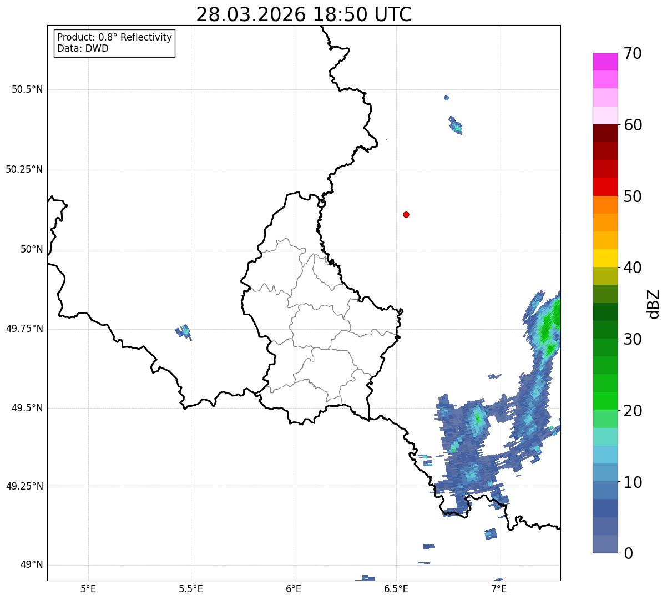The height and width of the screenshot is (600, 667).
Task: Click the 50.25°N latitude label
Action: pos(24,169)
